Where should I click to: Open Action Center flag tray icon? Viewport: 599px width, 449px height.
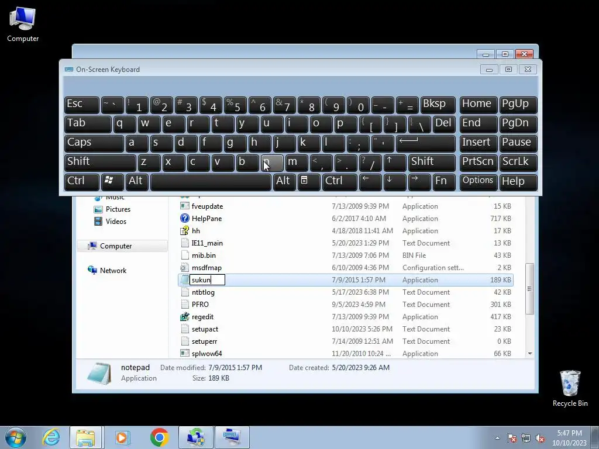pos(512,438)
